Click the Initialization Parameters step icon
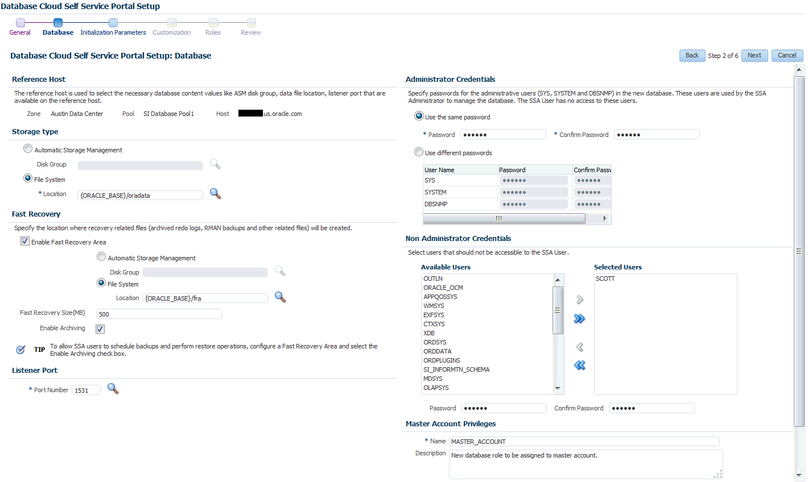 (113, 23)
